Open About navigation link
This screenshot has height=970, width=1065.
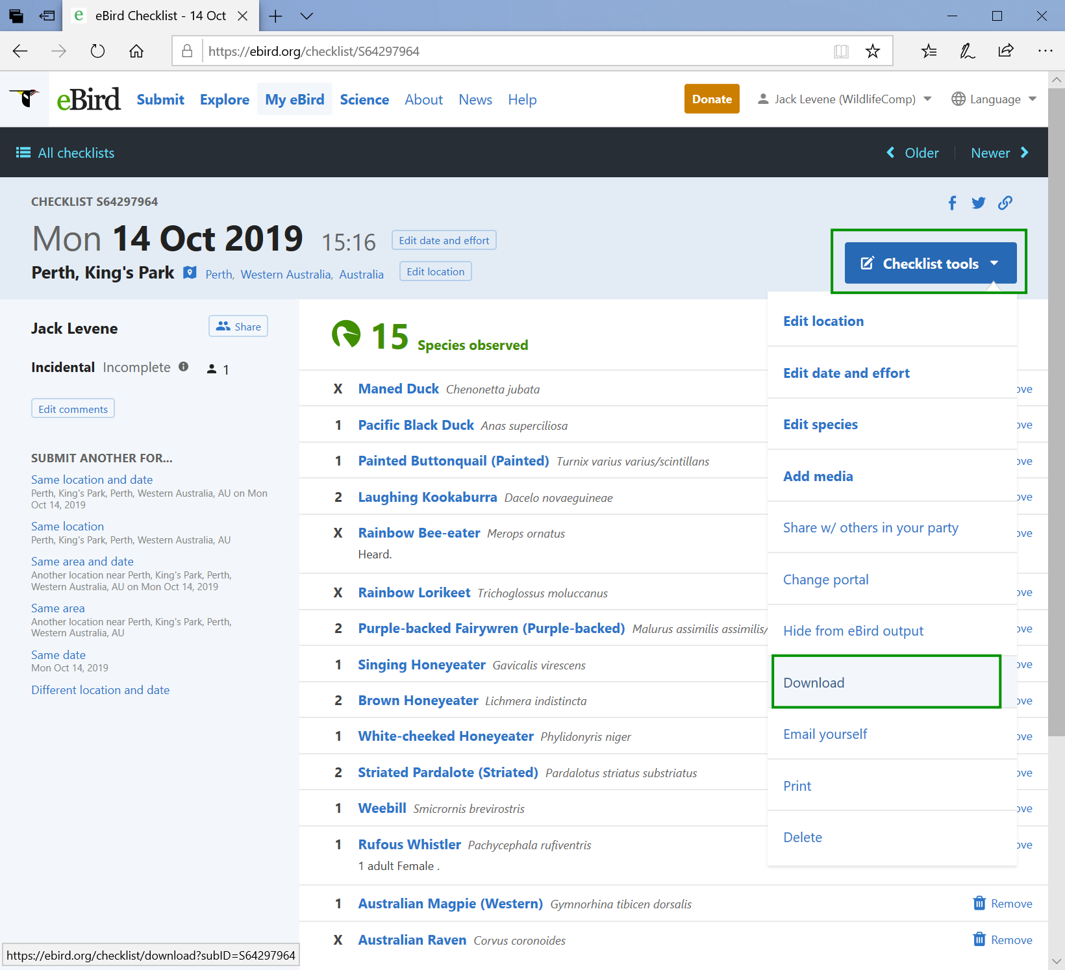(424, 99)
